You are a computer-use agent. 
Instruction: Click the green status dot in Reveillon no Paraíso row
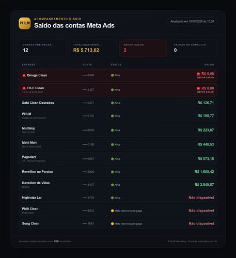[113, 172]
